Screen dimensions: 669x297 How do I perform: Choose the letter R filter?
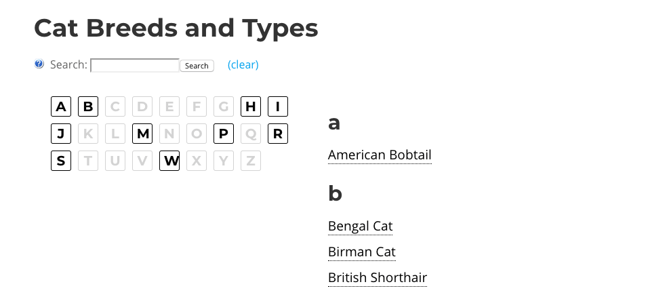click(278, 134)
